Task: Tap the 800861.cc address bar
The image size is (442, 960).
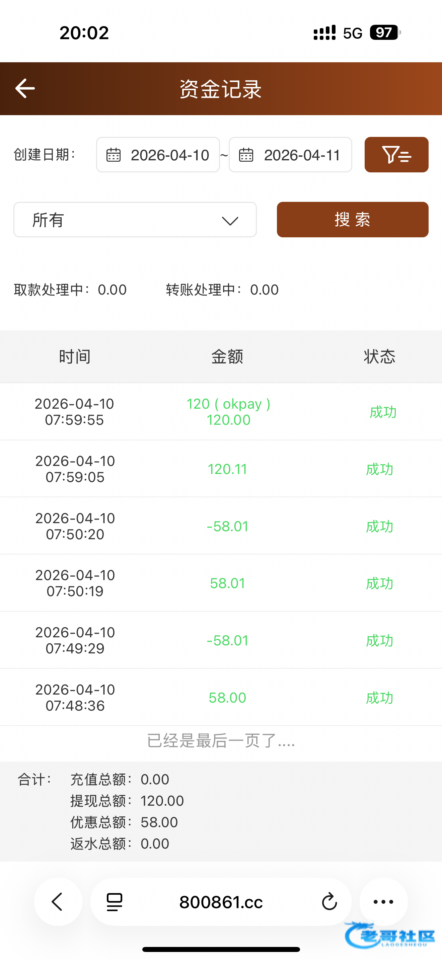Action: tap(221, 902)
